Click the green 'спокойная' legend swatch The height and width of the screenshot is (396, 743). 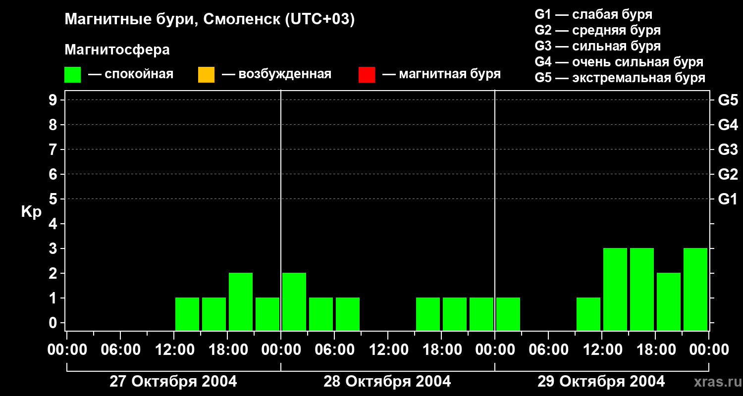point(72,75)
